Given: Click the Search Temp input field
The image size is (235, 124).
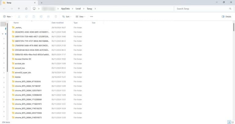Looking at the screenshot, I should pos(202,9).
